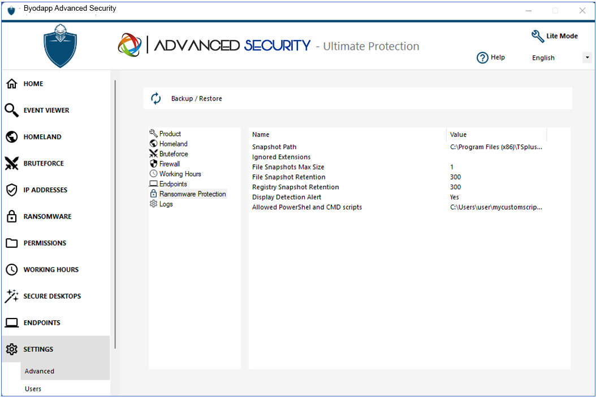
Task: Click the Working Hours clock icon in the tree
Action: (154, 173)
